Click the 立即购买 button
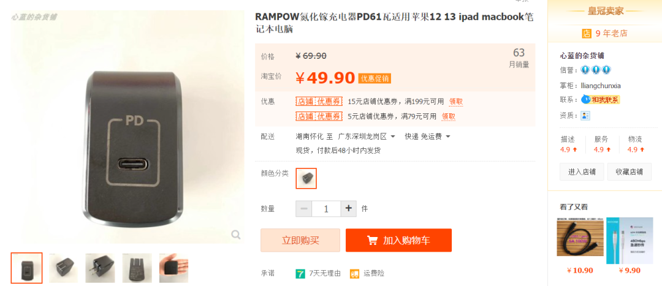The width and height of the screenshot is (662, 286). tap(300, 241)
